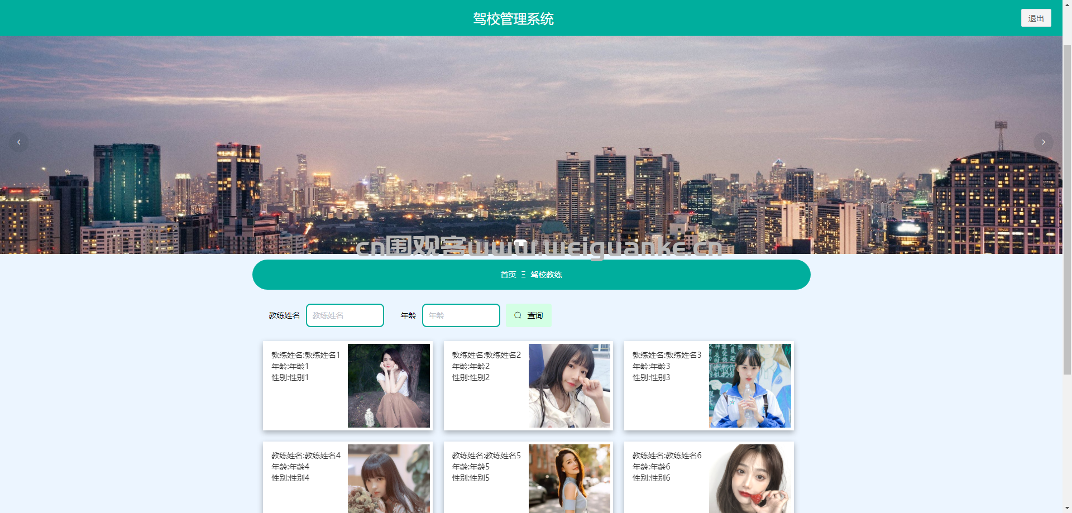1072x513 pixels.
Task: Click the 性别:性别6 line
Action: coord(651,478)
